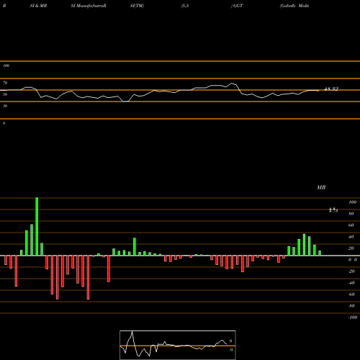This screenshot has height=360, width=360.
Task: Click the '-100' label on MR axis
Action: tap(353, 318)
